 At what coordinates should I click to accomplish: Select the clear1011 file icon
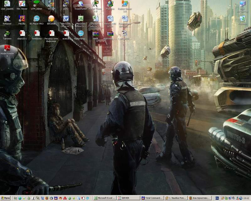pos(22,35)
